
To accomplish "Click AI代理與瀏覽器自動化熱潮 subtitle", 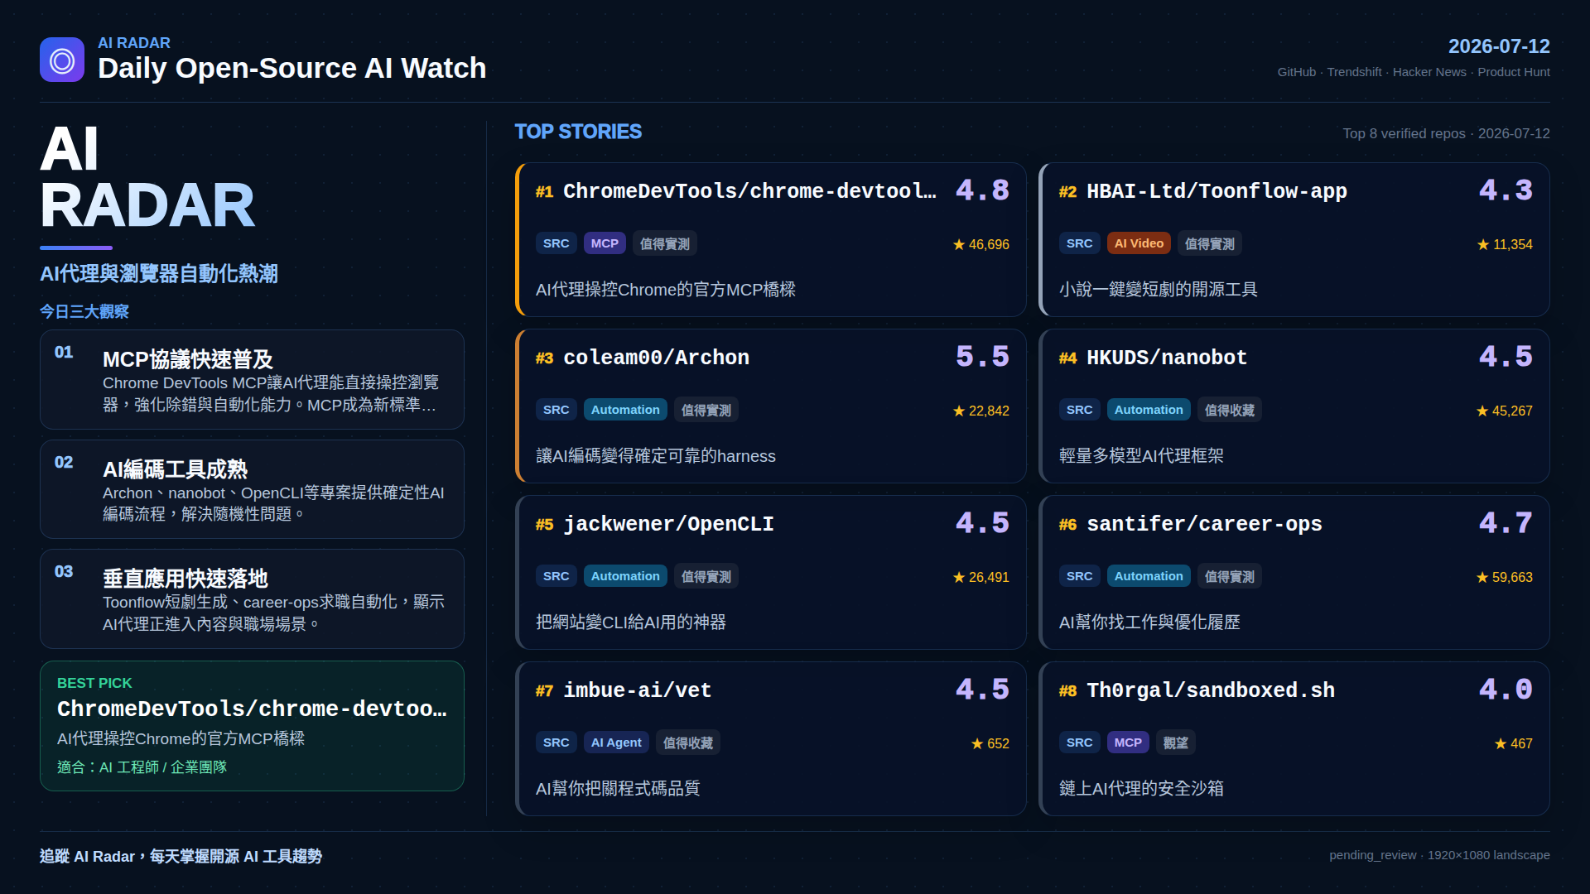I will pos(159,274).
